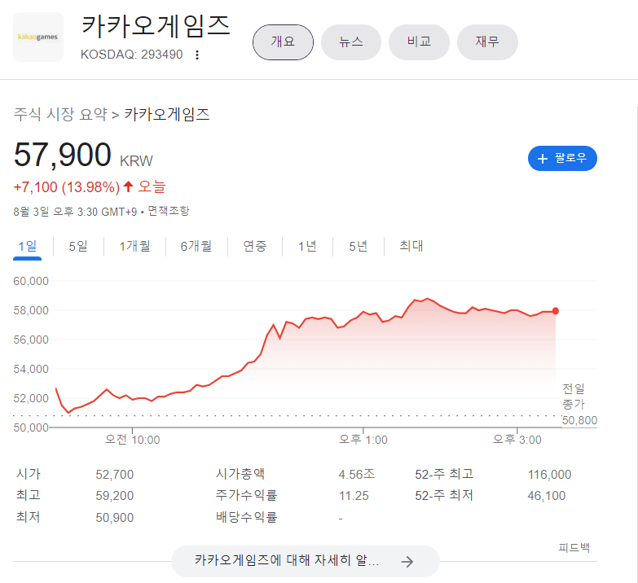The width and height of the screenshot is (638, 583).
Task: Select the 5년 chart range
Action: point(358,247)
